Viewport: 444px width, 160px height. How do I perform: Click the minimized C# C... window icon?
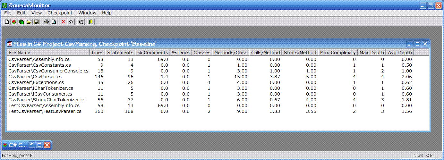click(5, 145)
